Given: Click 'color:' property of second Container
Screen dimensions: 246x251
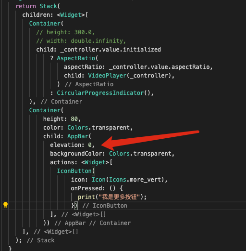Looking at the screenshot, I should tap(53, 128).
